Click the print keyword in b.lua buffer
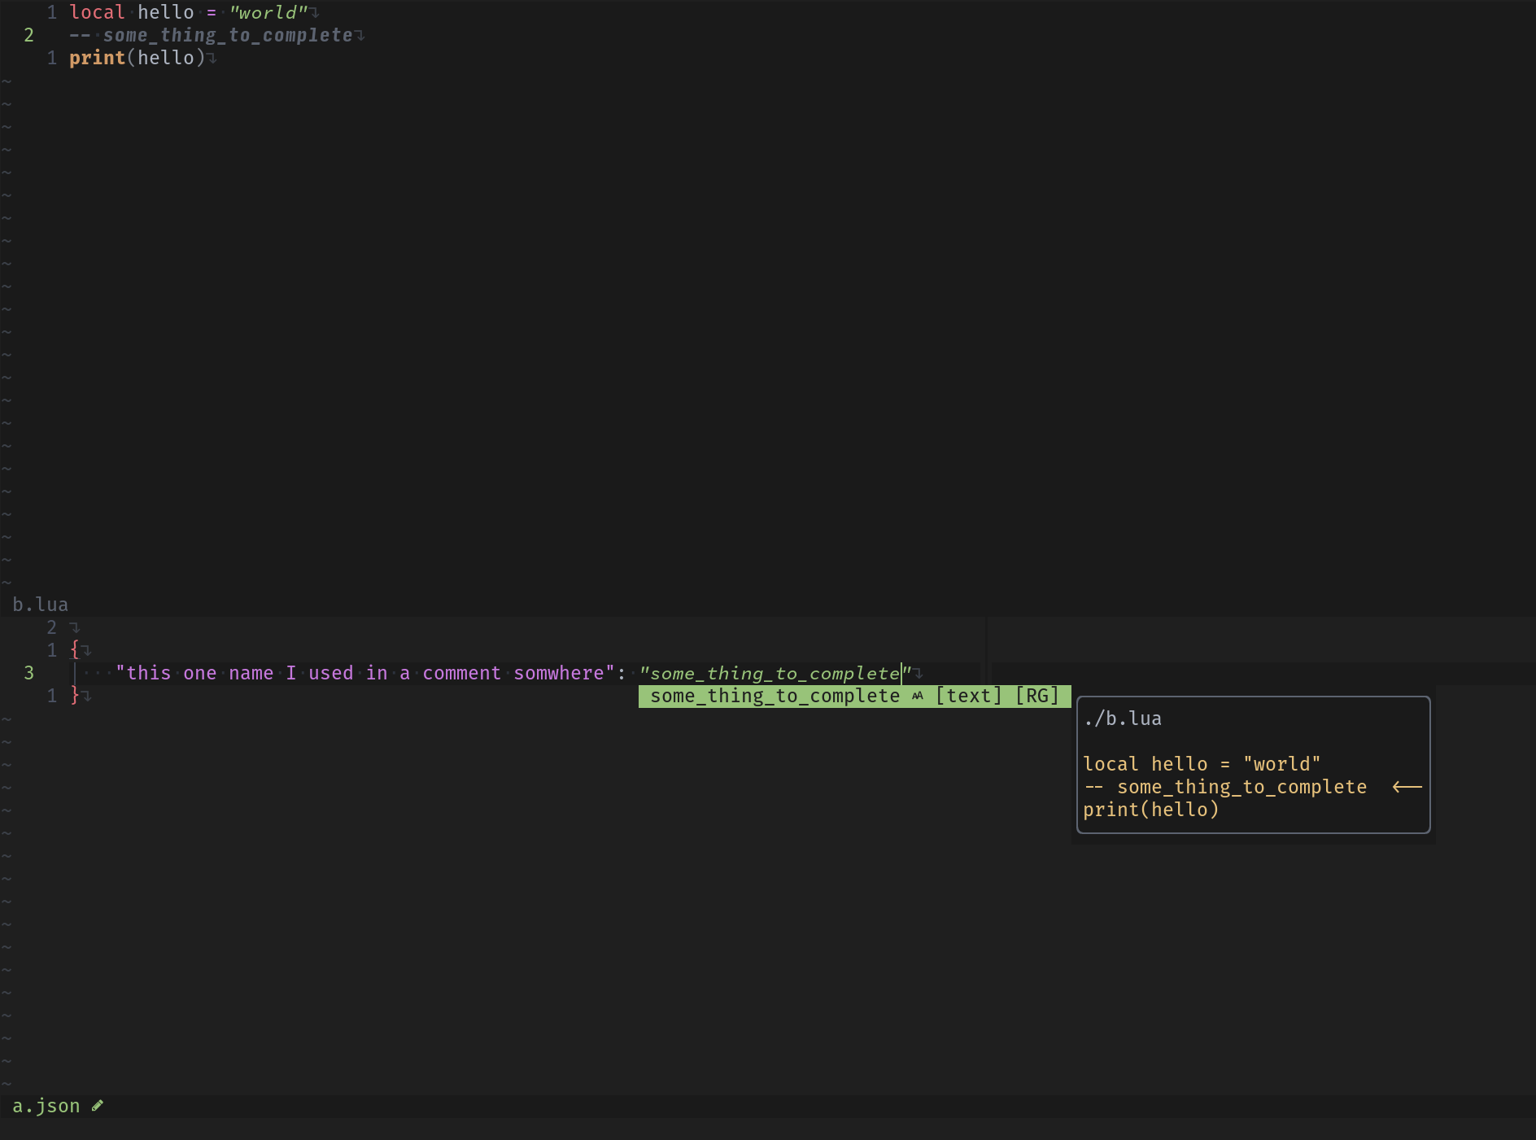 [x=97, y=58]
